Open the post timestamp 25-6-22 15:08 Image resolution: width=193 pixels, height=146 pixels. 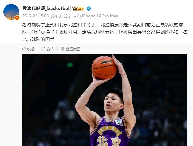point(36,16)
